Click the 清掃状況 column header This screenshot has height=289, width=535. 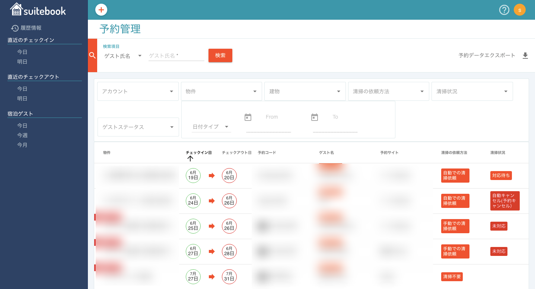[x=498, y=153]
